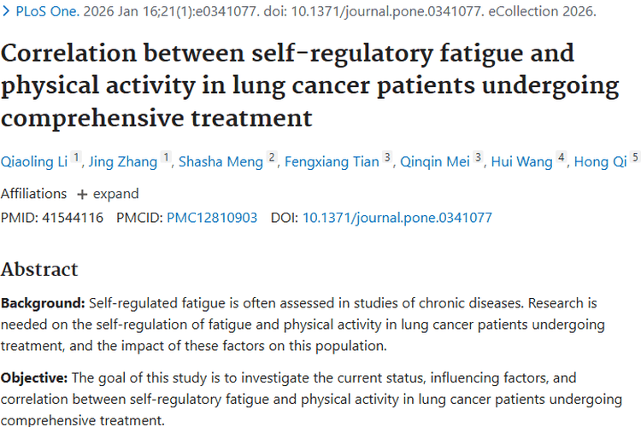
Task: Open author Qiaoling Li's link
Action: pyautogui.click(x=33, y=161)
